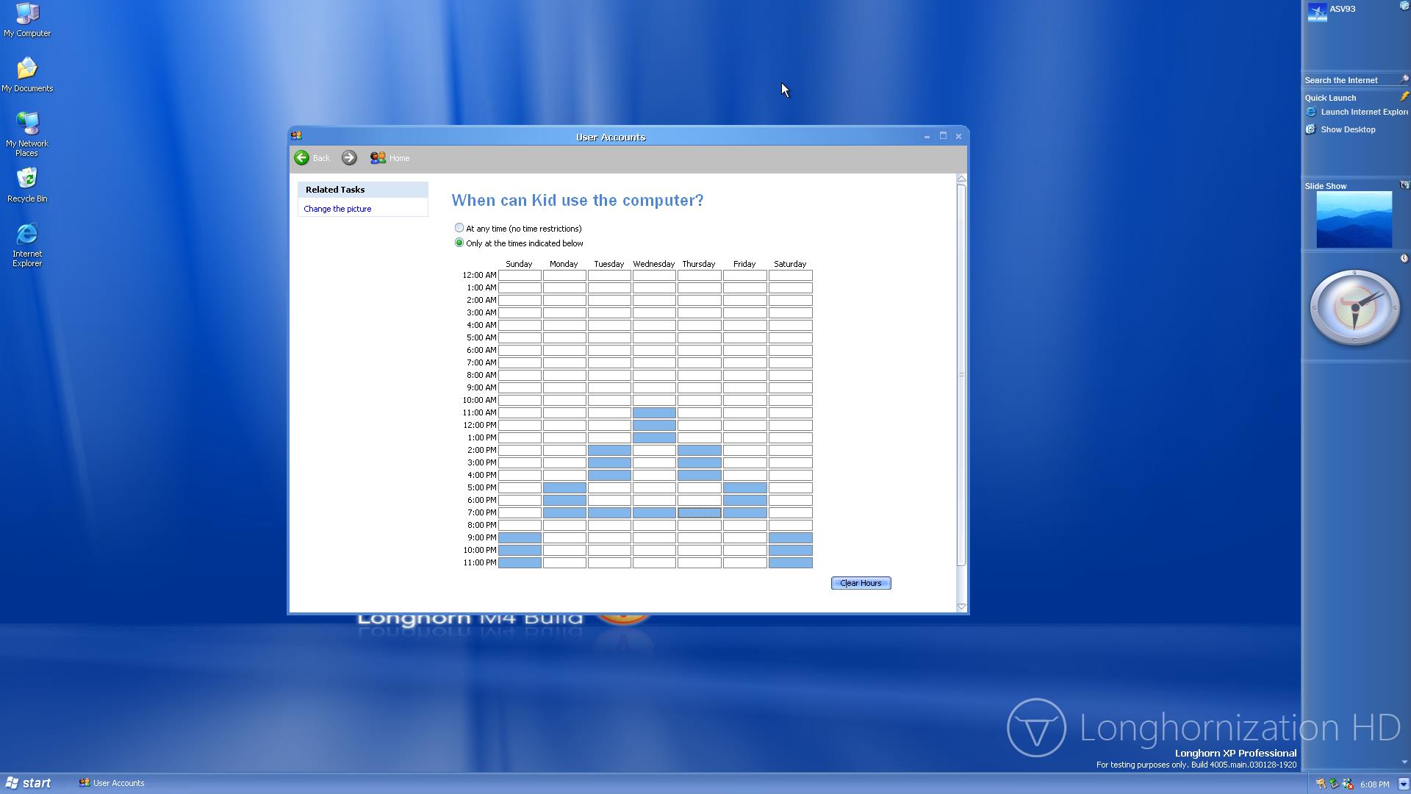Screen dimensions: 1411x794
Task: Click Show Desktop in sidebar
Action: coord(1347,129)
